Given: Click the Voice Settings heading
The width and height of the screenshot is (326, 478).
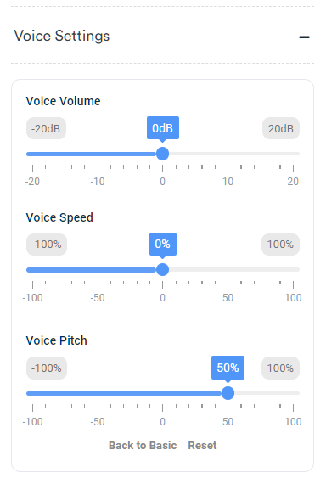Looking at the screenshot, I should click(x=62, y=36).
